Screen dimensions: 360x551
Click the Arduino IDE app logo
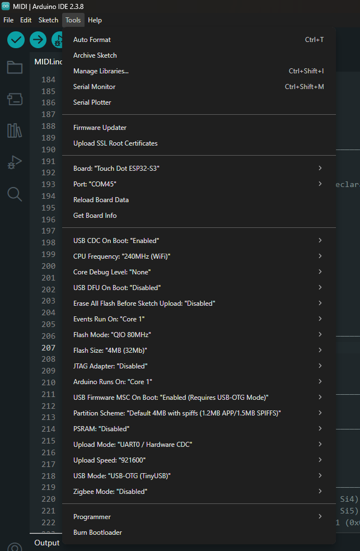(6, 6)
